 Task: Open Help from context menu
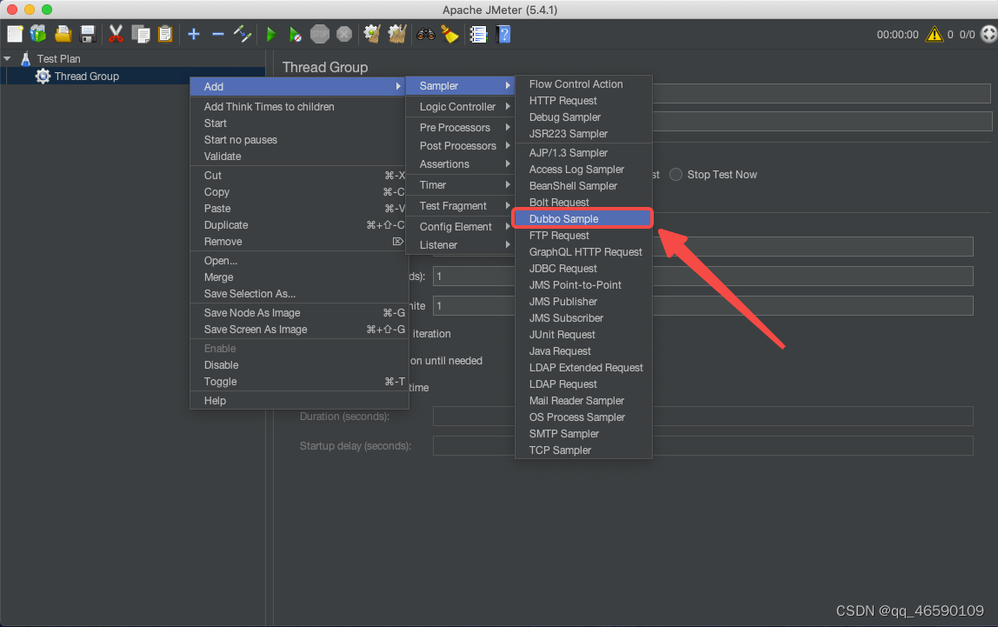(299, 400)
